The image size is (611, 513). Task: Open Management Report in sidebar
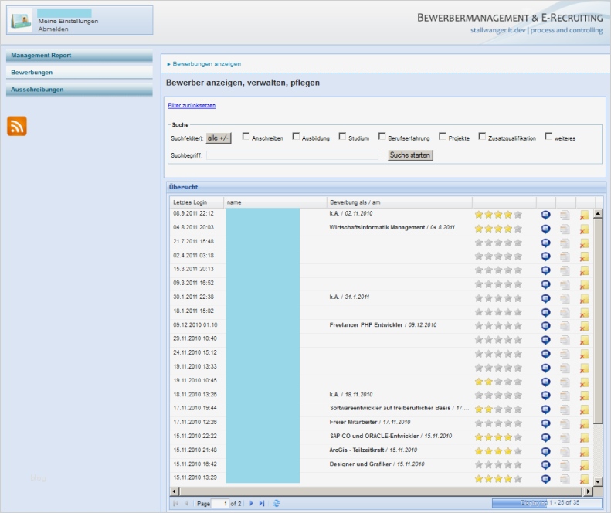(79, 56)
